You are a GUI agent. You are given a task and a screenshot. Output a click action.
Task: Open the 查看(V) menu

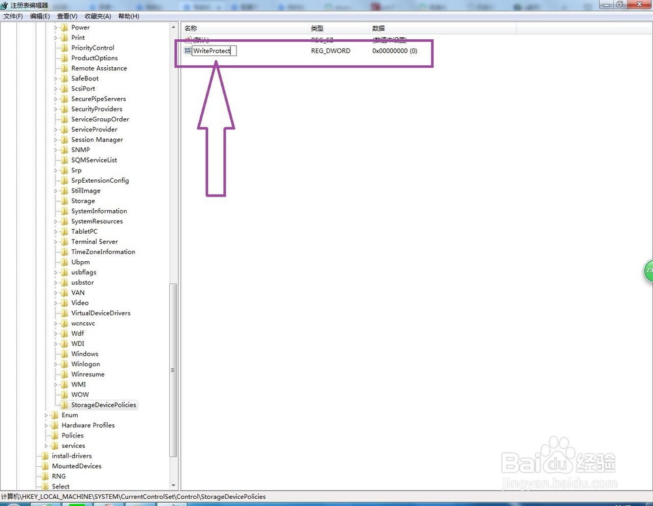click(67, 16)
